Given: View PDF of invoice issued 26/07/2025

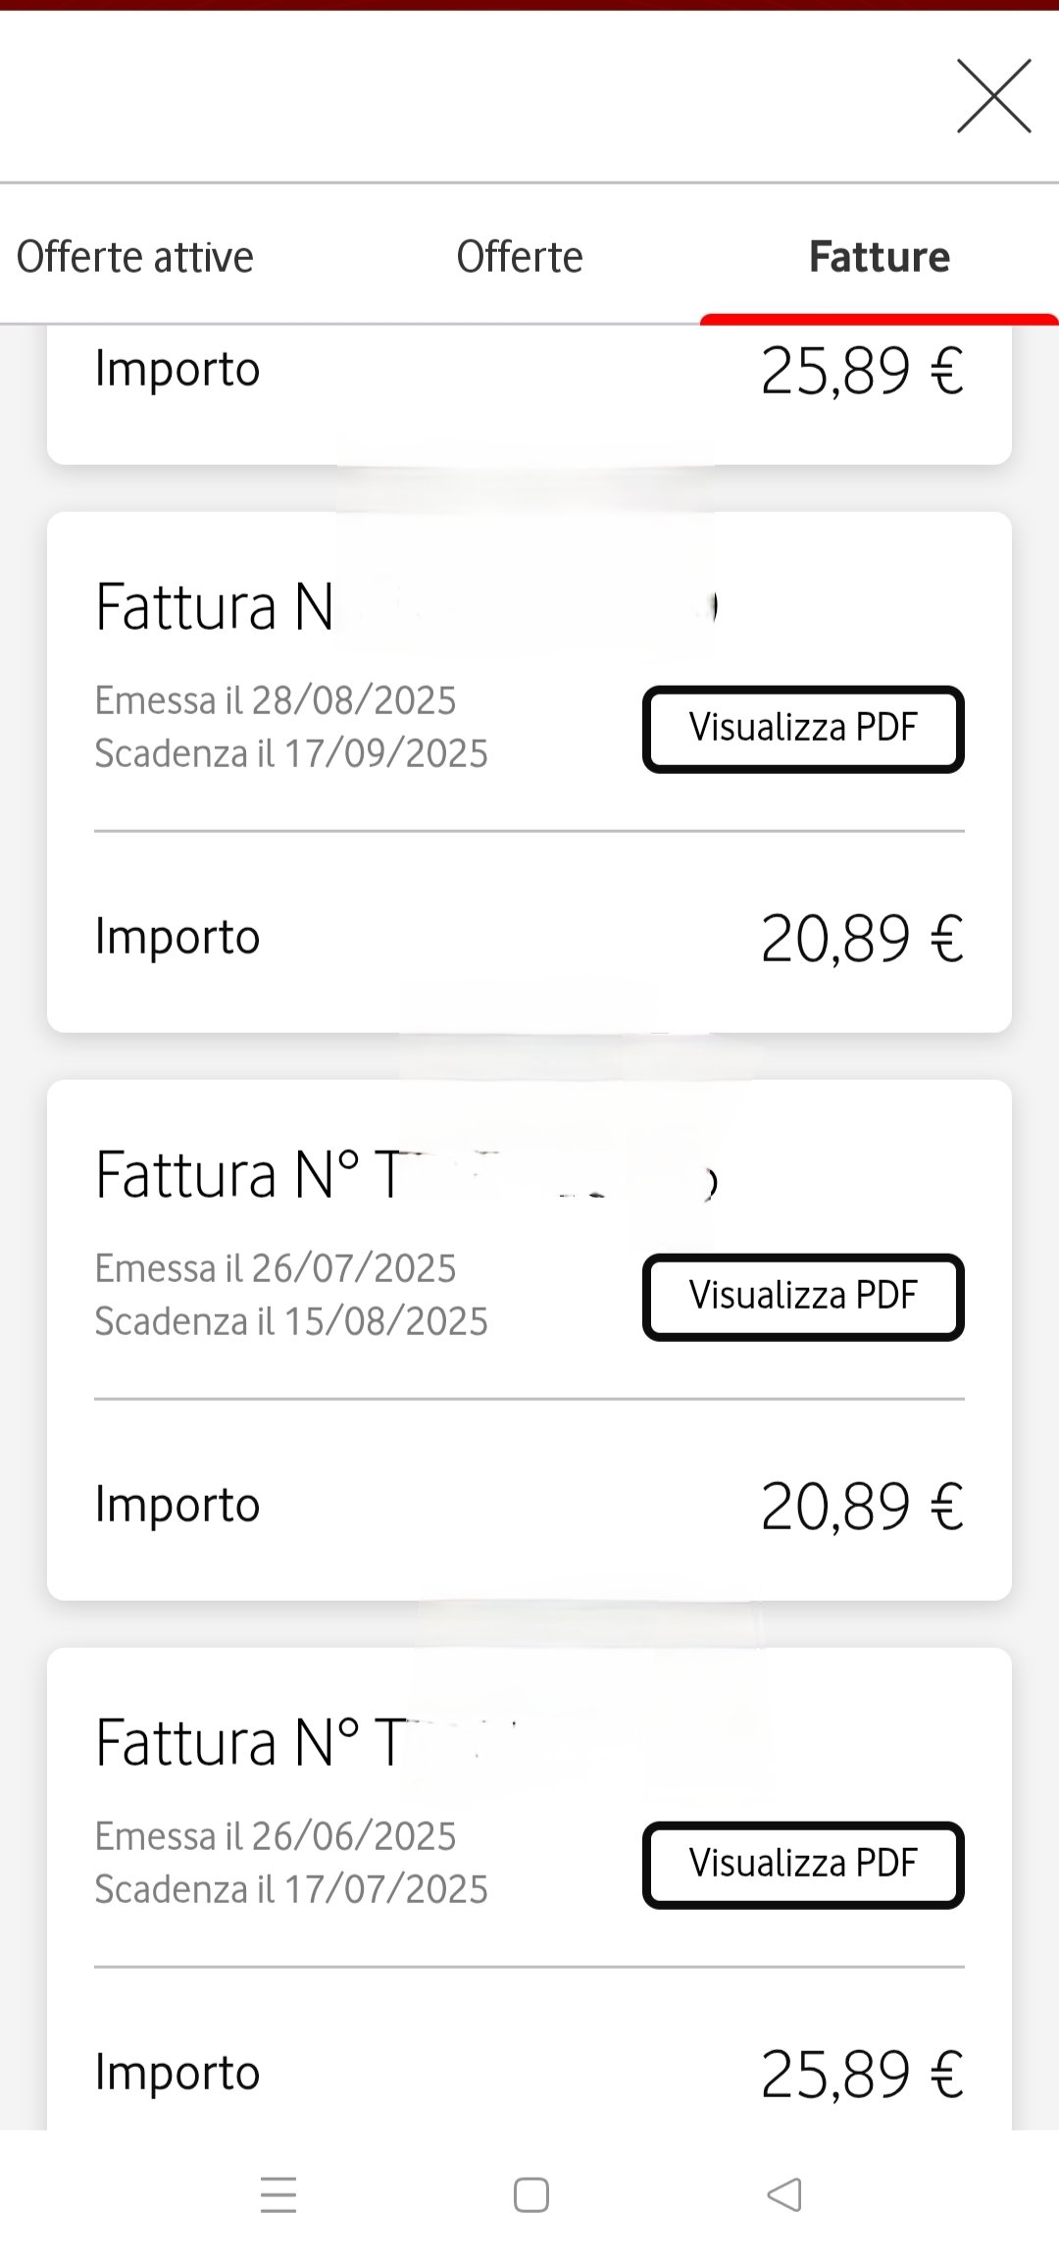Looking at the screenshot, I should 803,1297.
